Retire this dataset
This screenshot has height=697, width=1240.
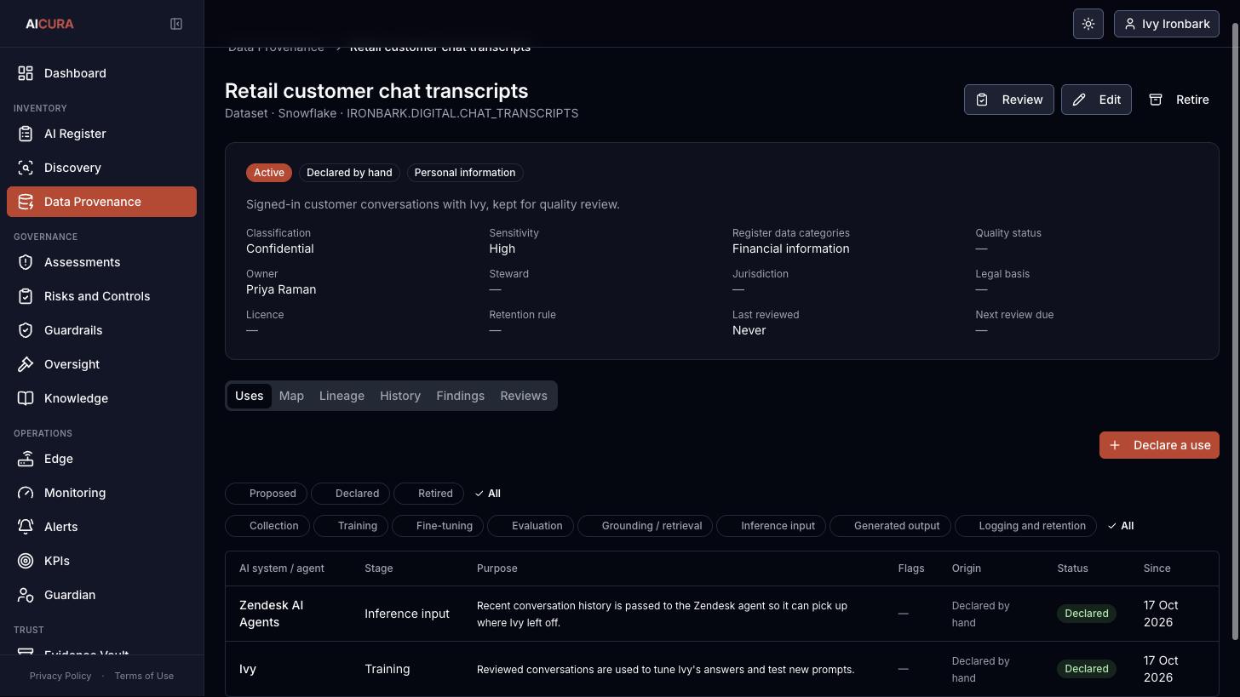[x=1179, y=100]
